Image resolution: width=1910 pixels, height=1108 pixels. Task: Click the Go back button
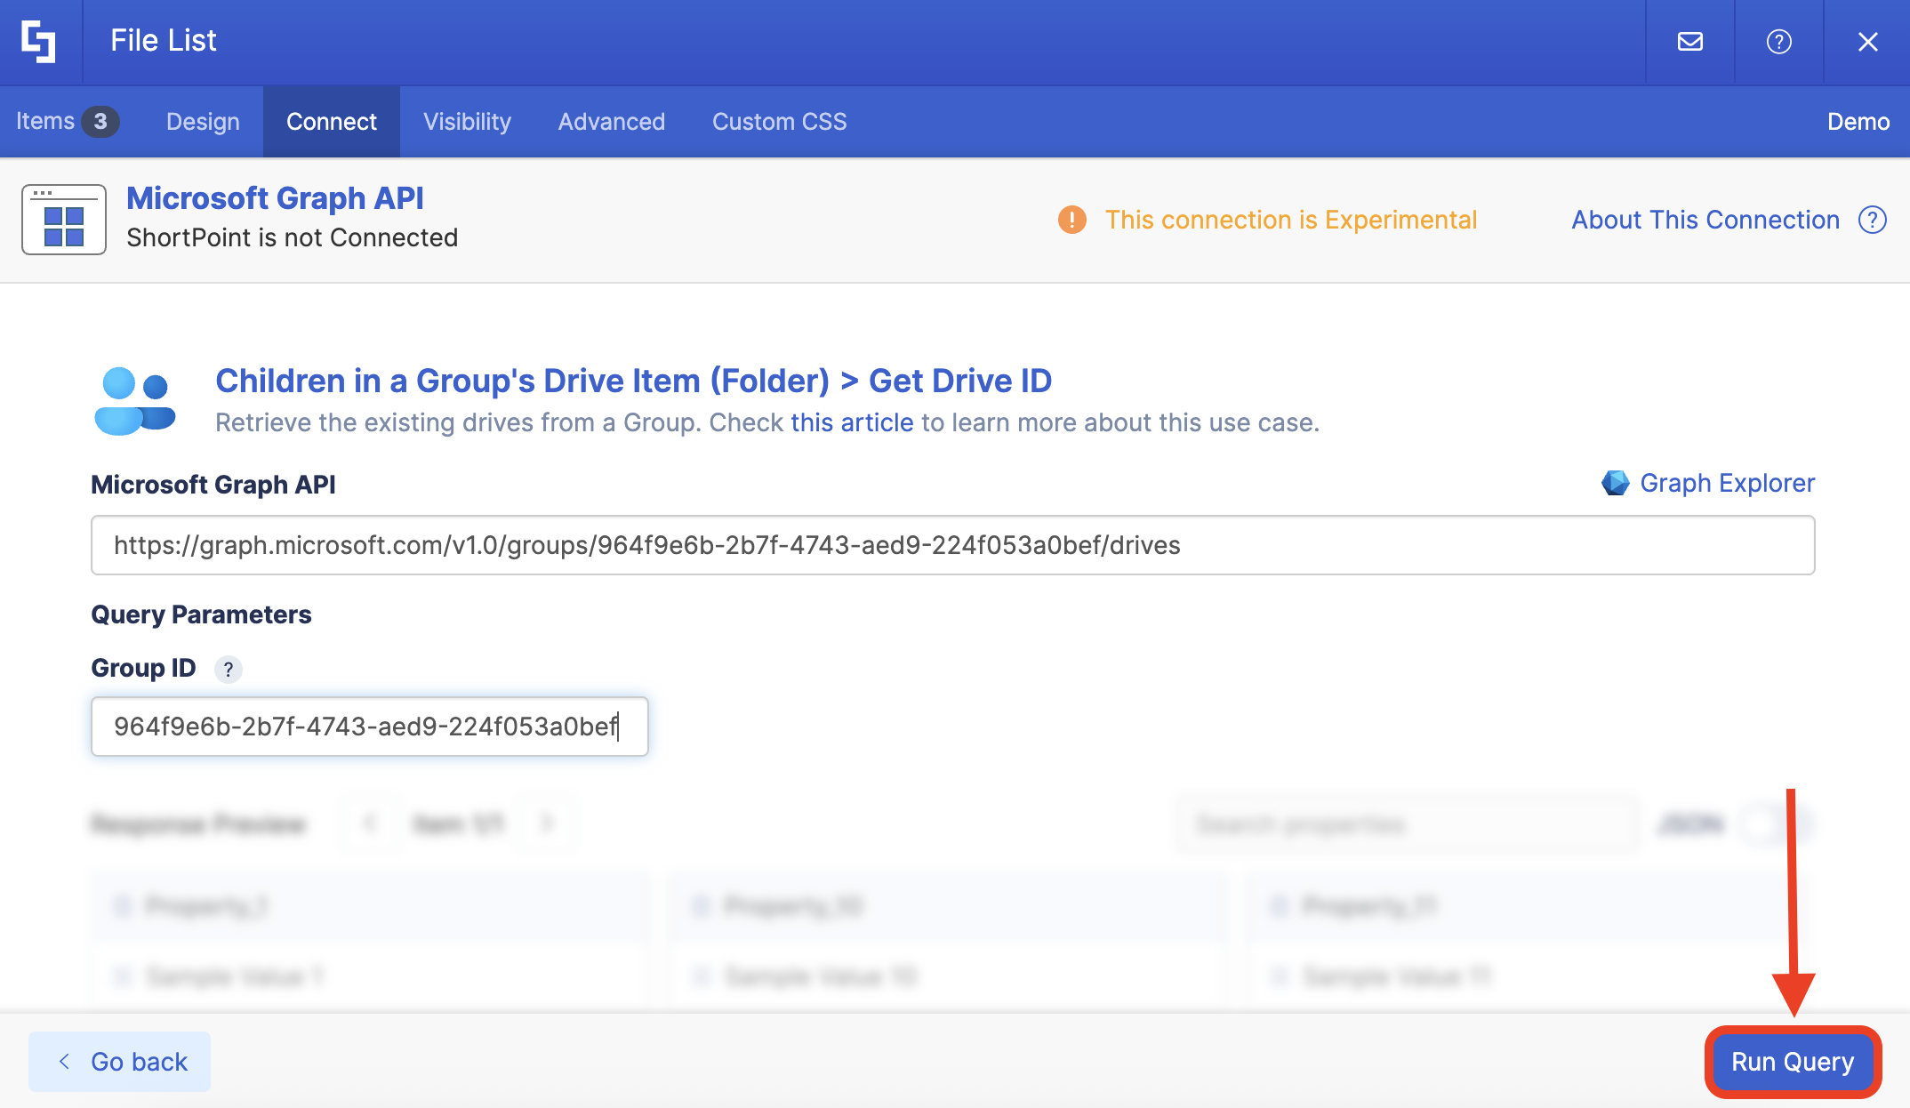[120, 1062]
